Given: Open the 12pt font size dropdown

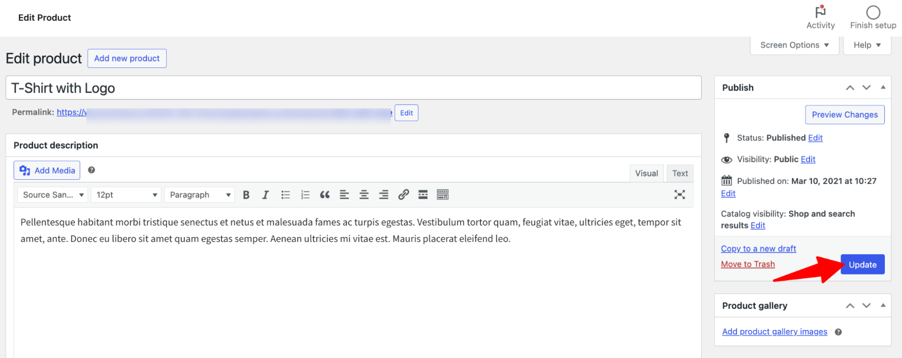Looking at the screenshot, I should click(x=126, y=195).
